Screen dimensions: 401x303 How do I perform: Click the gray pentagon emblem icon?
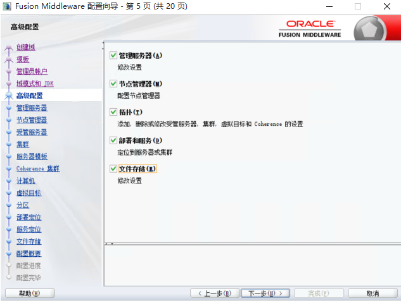(x=369, y=30)
